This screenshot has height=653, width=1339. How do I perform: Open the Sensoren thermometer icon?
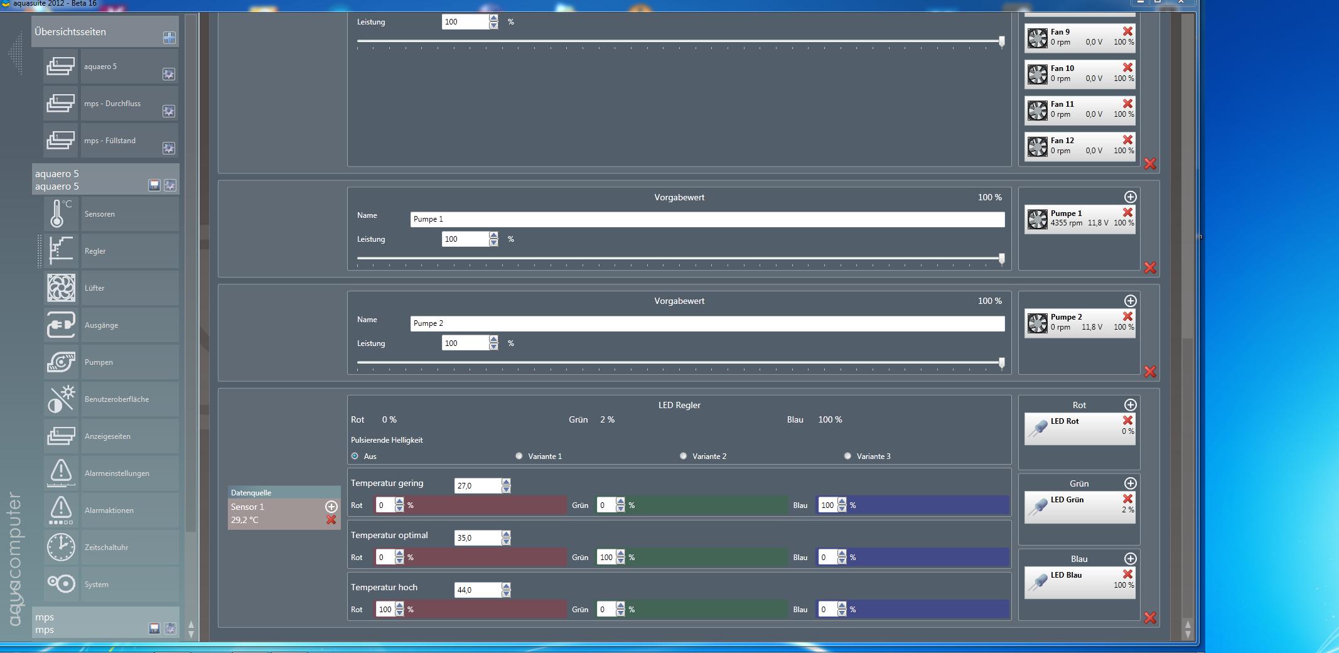click(61, 214)
